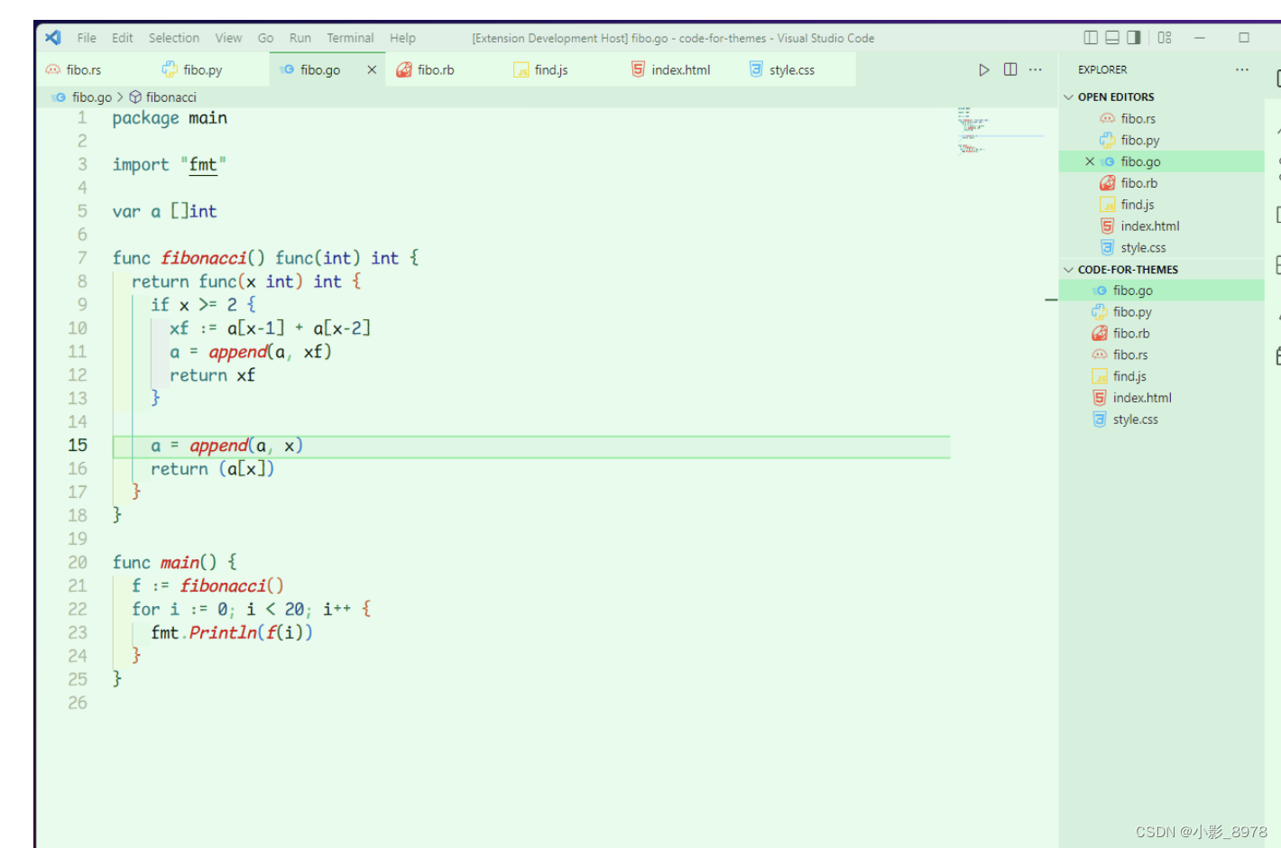
Task: Close the fibo.go editor tab
Action: point(372,69)
